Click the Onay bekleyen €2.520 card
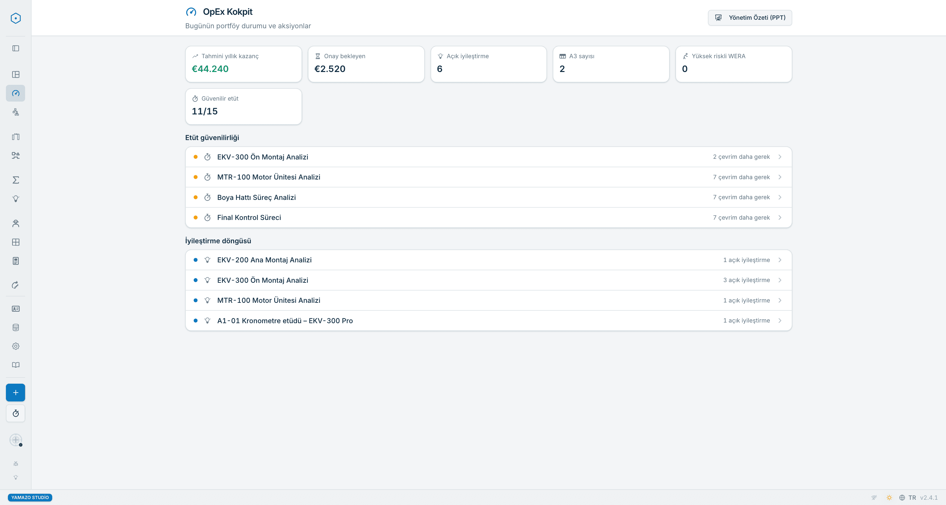Image resolution: width=946 pixels, height=505 pixels. [x=366, y=64]
